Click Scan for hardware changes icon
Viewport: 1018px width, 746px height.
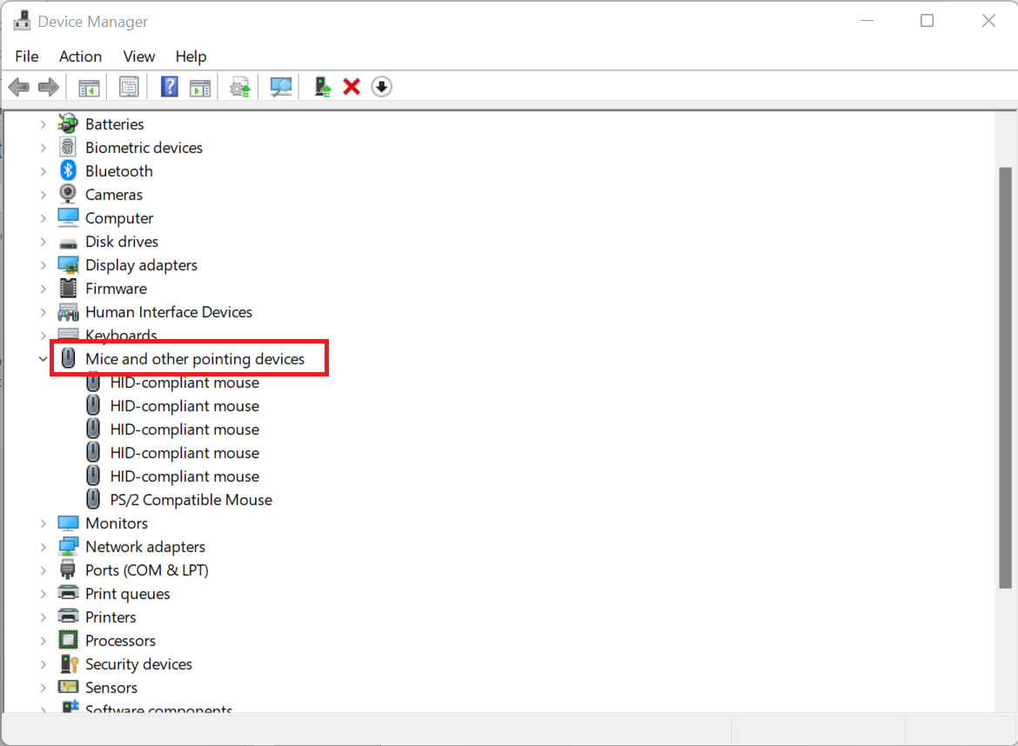(x=281, y=87)
